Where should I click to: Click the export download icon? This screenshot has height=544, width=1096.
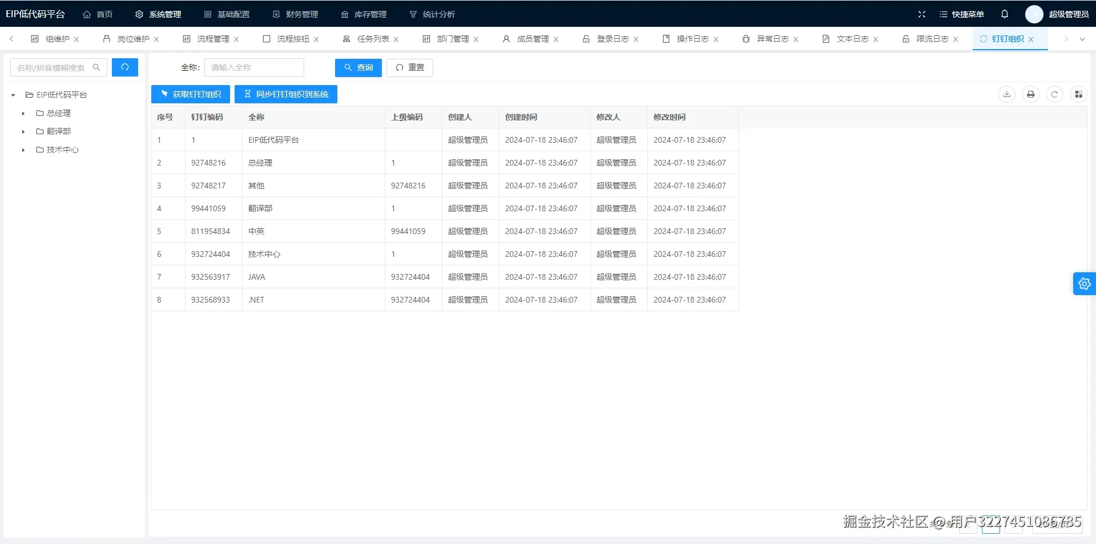tap(1007, 94)
